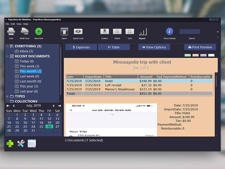
Task: Choose the peach color swatch
Action: 195,55
